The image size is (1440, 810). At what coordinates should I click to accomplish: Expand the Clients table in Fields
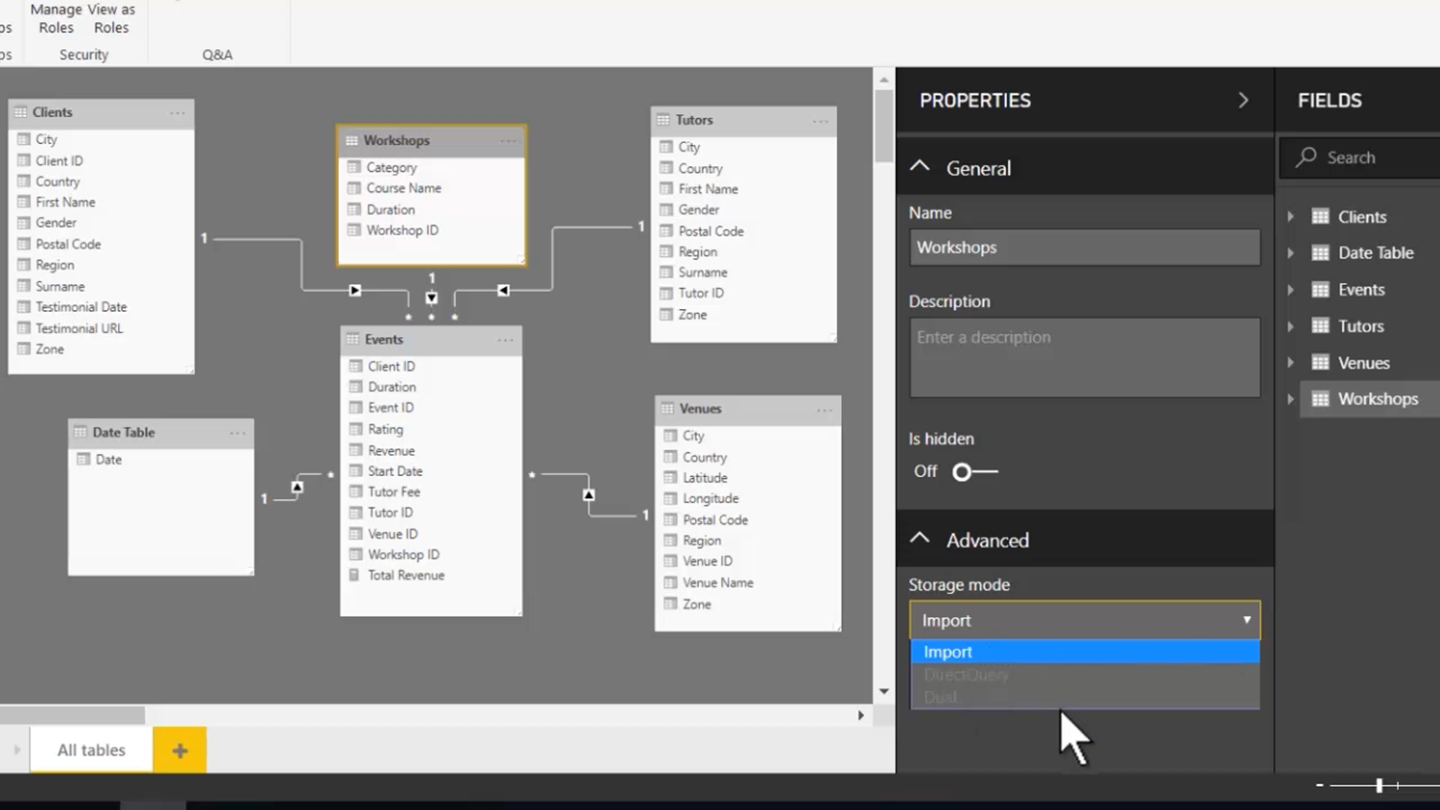click(x=1291, y=217)
